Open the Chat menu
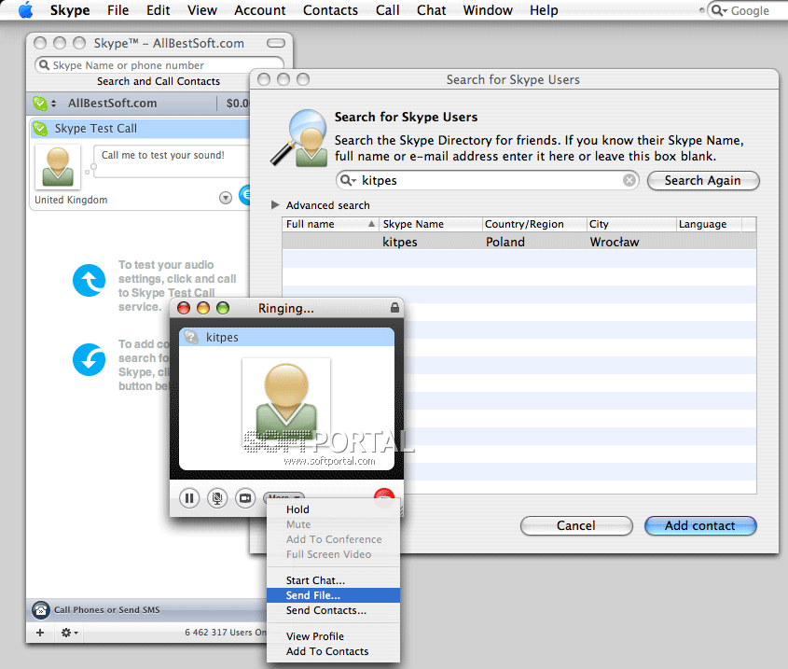788x669 pixels. (431, 10)
